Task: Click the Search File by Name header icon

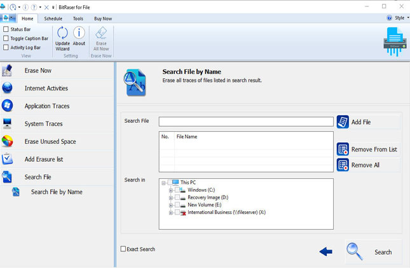Action: (135, 83)
